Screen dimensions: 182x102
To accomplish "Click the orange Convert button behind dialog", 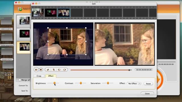I will pyautogui.click(x=160, y=79).
